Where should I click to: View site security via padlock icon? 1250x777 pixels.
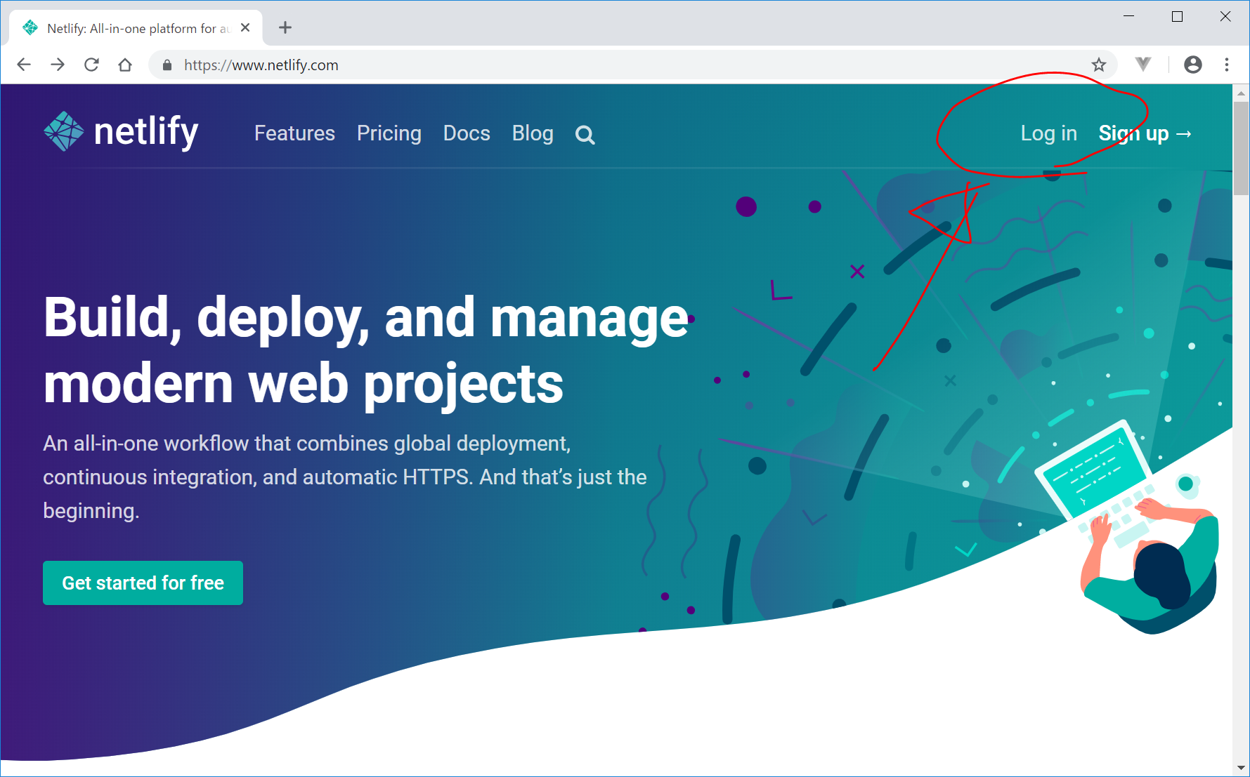tap(167, 65)
